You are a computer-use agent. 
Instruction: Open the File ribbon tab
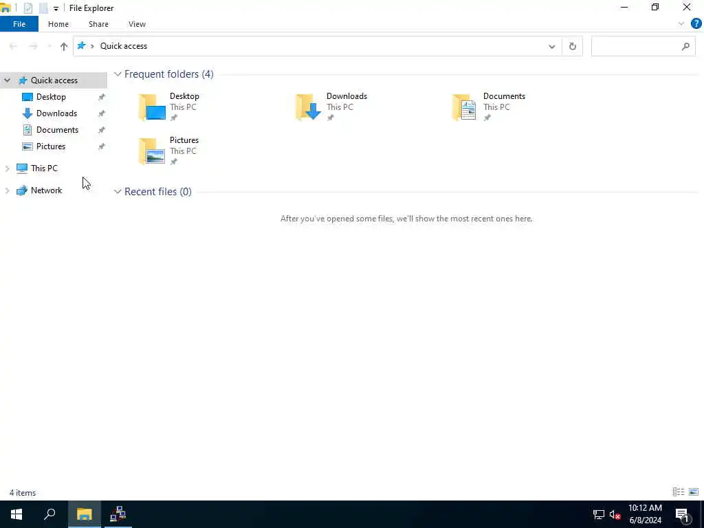(19, 24)
